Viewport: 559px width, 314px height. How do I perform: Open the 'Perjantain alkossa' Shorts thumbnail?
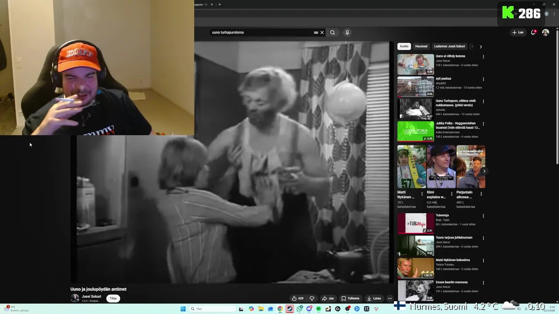pyautogui.click(x=471, y=167)
